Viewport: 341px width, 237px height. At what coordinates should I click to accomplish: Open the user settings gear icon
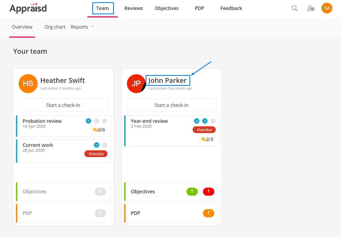coord(311,8)
